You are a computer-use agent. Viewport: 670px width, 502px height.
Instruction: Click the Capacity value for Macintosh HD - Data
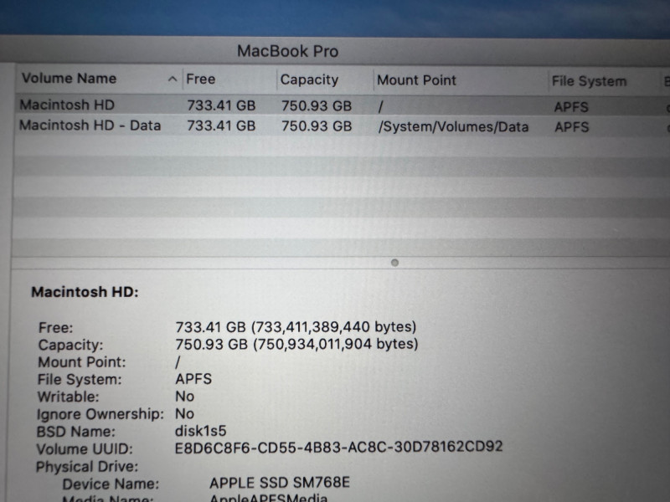[x=316, y=127]
